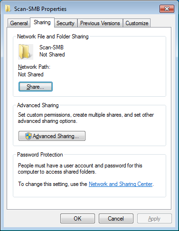Click the greyed-out Apply button
The width and height of the screenshot is (179, 231).
[154, 219]
